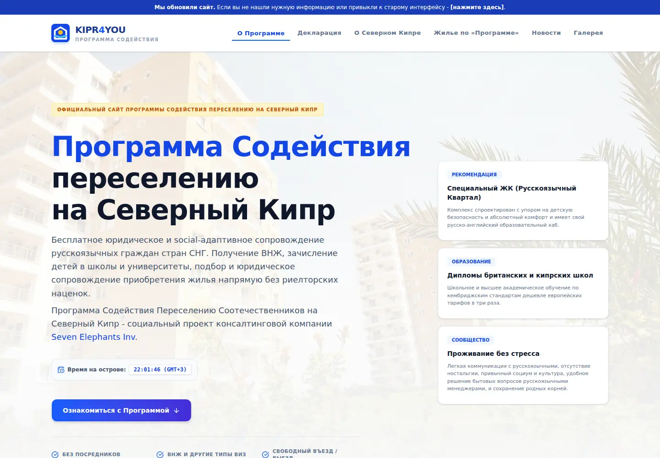Open the Проживание без стресса card
The image size is (660, 458).
pos(523,365)
